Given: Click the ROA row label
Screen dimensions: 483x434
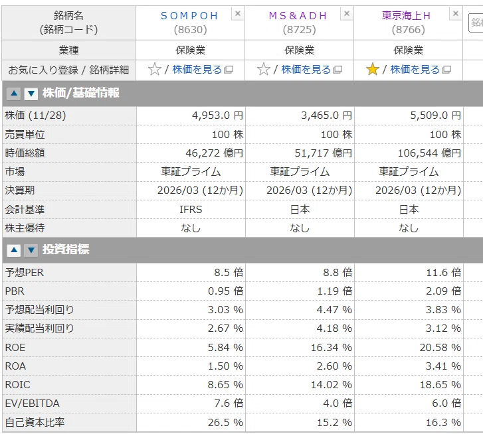Looking at the screenshot, I should 15,366.
